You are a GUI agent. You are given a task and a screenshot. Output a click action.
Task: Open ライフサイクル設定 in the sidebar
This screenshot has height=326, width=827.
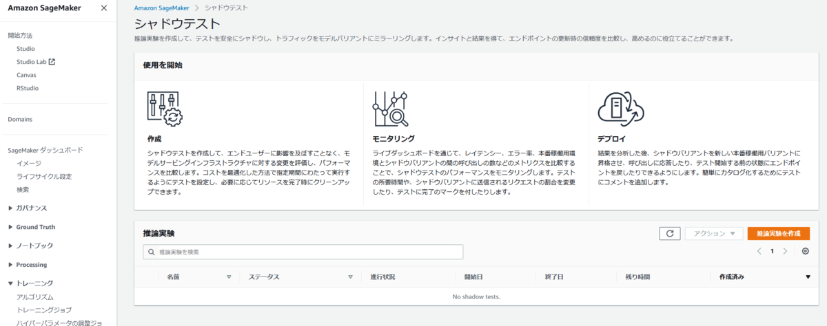(44, 176)
